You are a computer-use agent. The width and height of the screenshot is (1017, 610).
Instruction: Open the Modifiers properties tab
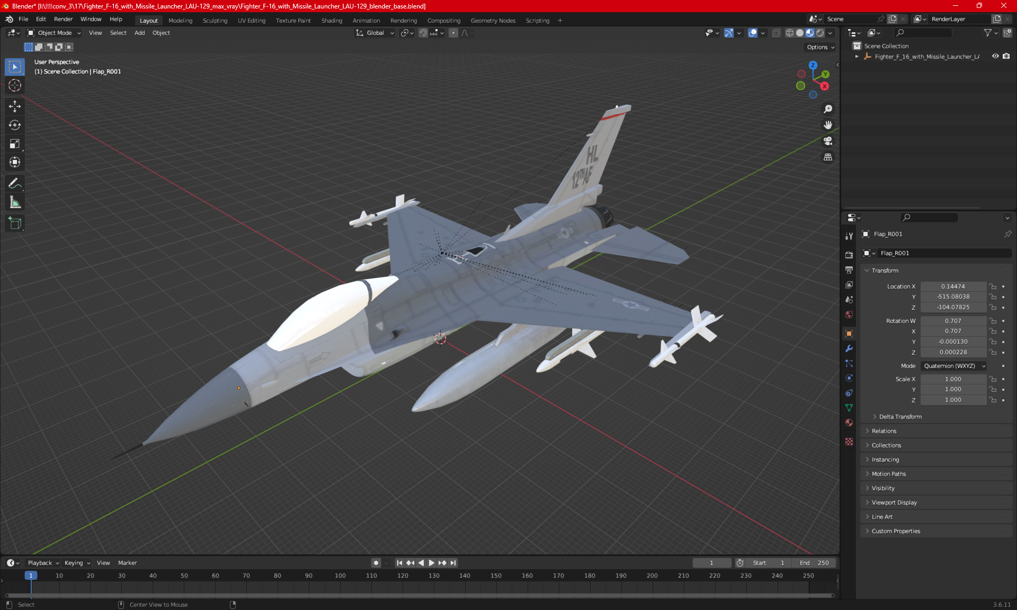[x=849, y=348]
